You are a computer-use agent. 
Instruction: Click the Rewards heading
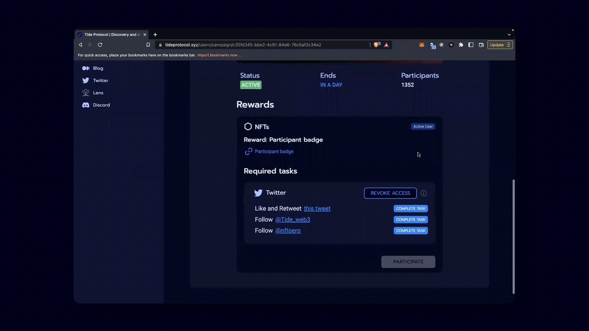[255, 104]
